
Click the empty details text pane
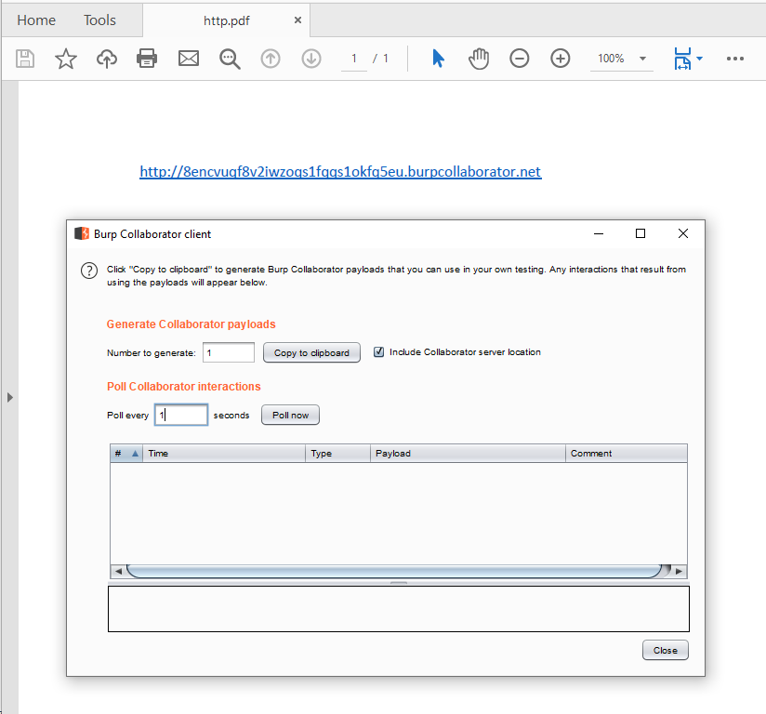[x=399, y=609]
